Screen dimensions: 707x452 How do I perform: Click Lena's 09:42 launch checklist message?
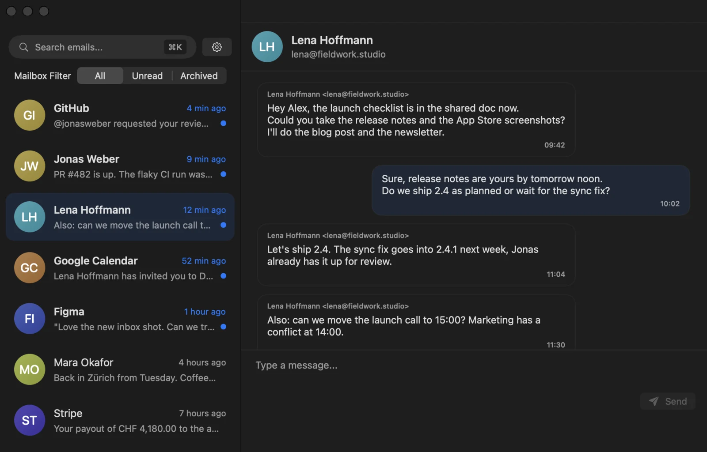(416, 119)
